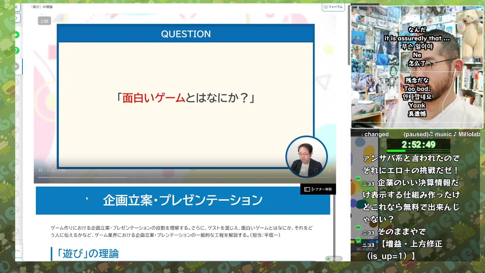The image size is (485, 273).
Task: Click the 企画立案・プレゼンテーション heading banner
Action: (x=183, y=201)
